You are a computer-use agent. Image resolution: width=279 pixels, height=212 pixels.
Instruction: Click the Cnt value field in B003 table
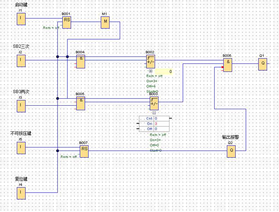pos(161,119)
